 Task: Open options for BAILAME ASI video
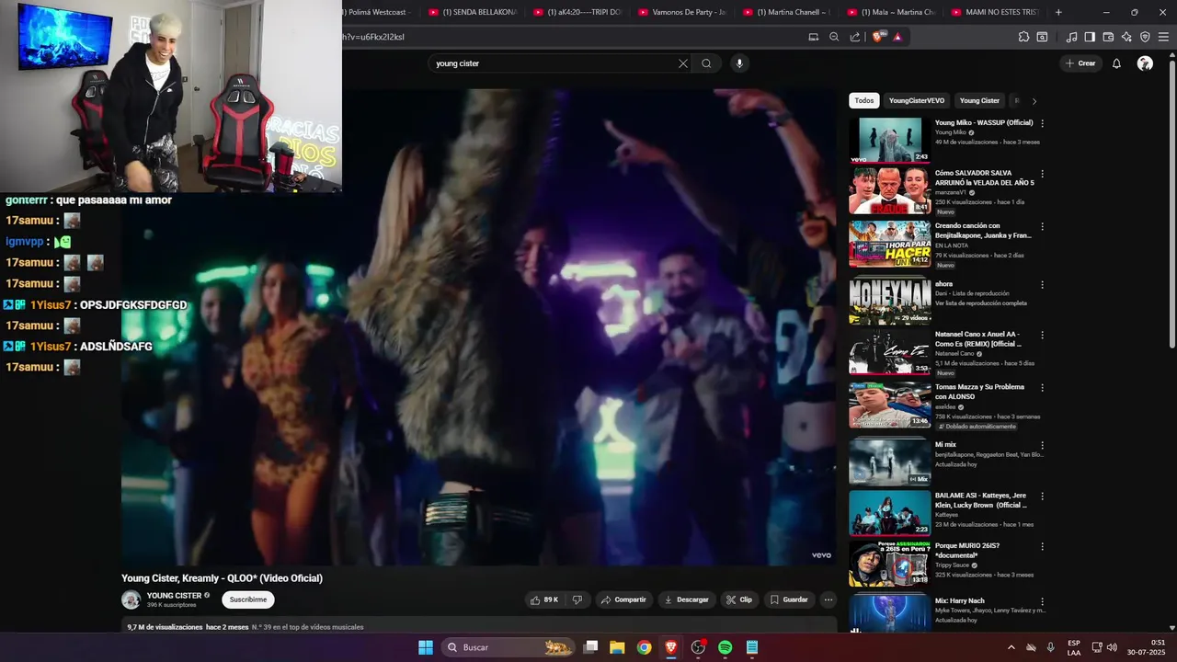pos(1042,496)
